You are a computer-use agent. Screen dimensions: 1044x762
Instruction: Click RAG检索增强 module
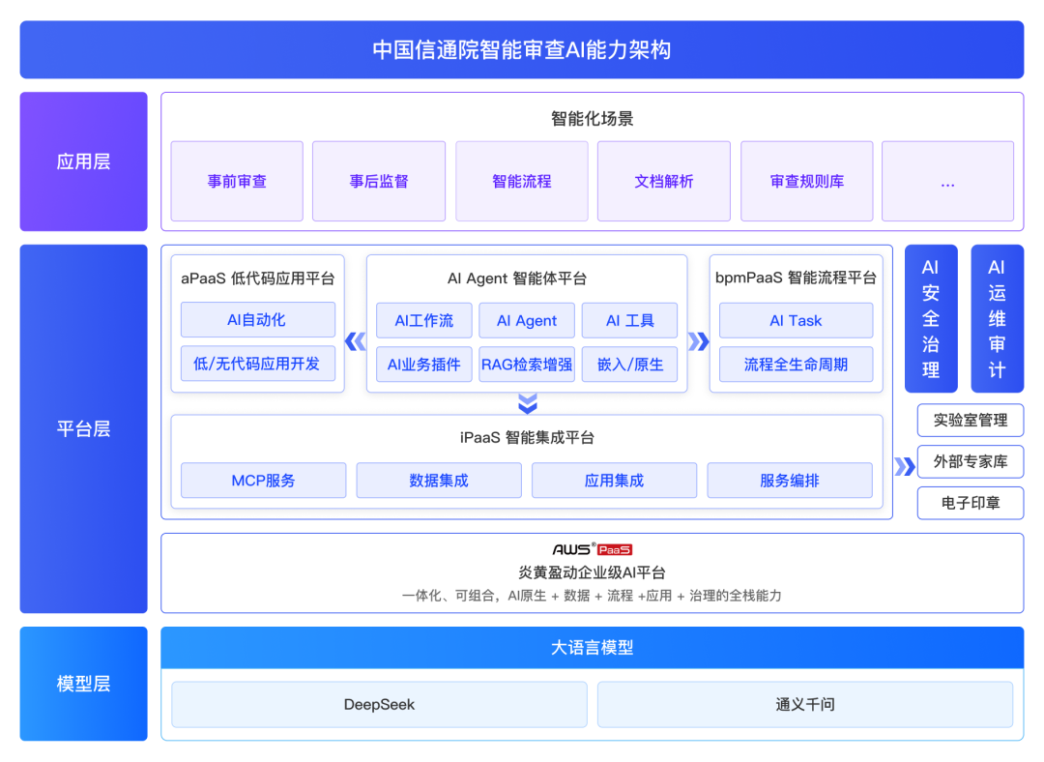pyautogui.click(x=527, y=365)
